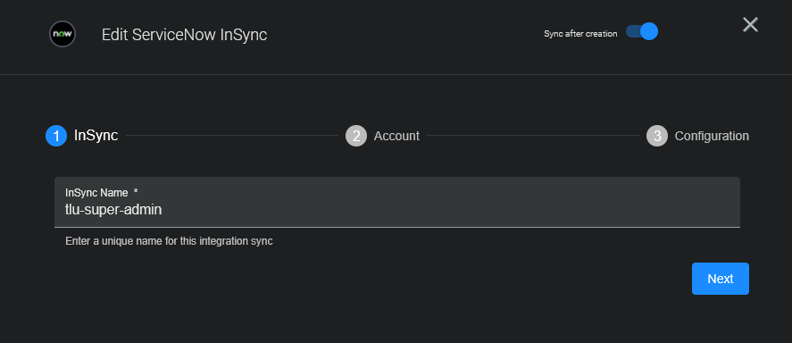Select the step 1 numbered circle
Viewport: 792px width, 343px height.
56,136
